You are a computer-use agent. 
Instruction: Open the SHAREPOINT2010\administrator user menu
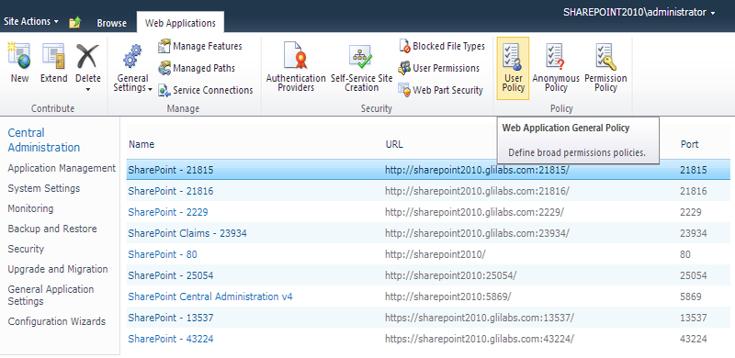[x=639, y=13]
